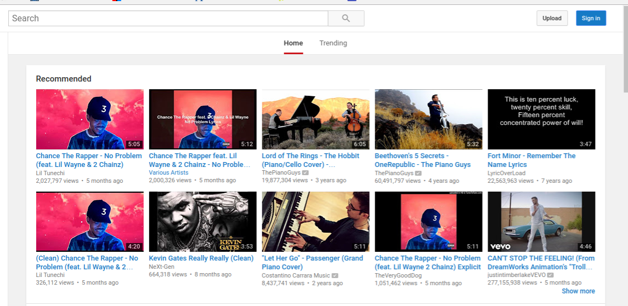
Task: Click the Upload button
Action: 552,19
